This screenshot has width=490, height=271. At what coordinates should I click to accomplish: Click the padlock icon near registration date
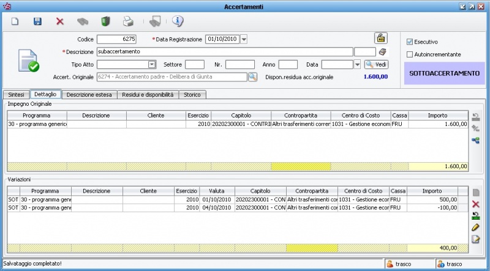pyautogui.click(x=380, y=38)
